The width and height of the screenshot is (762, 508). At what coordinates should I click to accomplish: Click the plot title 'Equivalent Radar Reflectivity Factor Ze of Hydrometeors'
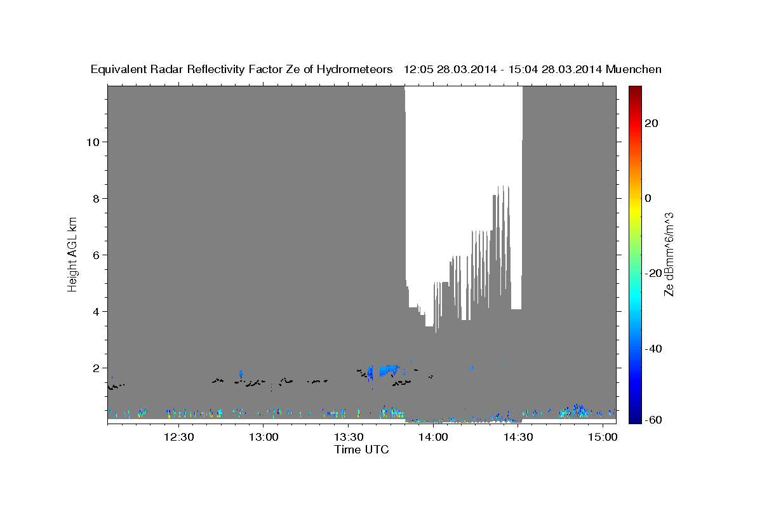point(242,69)
